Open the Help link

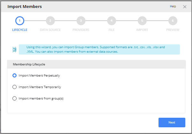pos(173,6)
